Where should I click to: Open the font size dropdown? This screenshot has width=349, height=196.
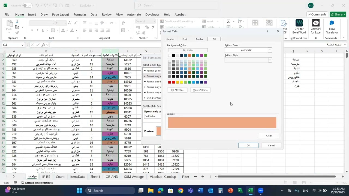(65, 23)
